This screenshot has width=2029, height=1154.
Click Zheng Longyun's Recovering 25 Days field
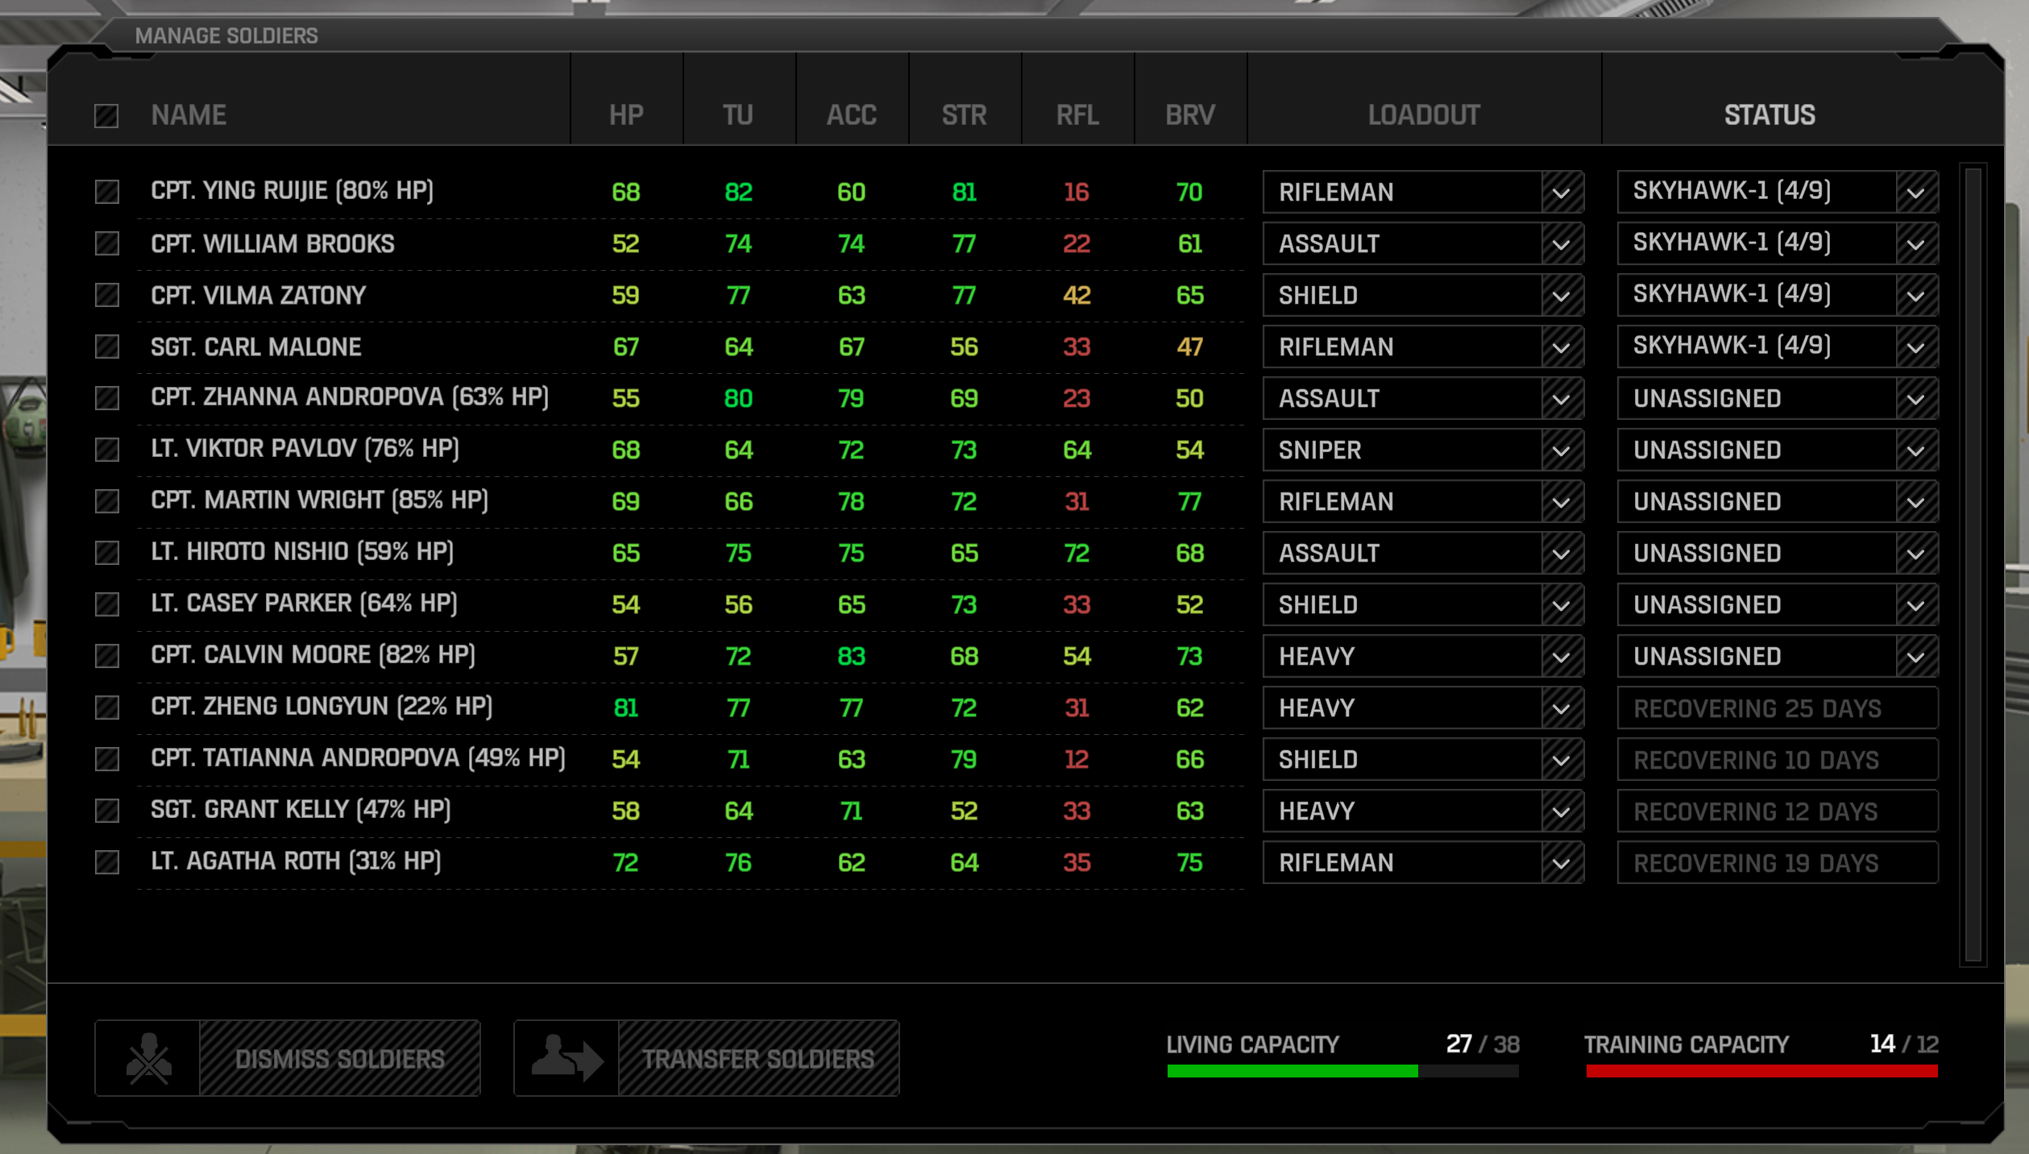coord(1778,708)
